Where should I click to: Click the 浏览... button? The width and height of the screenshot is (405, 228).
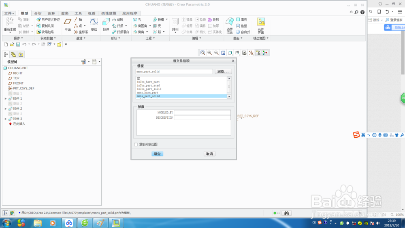[223, 72]
